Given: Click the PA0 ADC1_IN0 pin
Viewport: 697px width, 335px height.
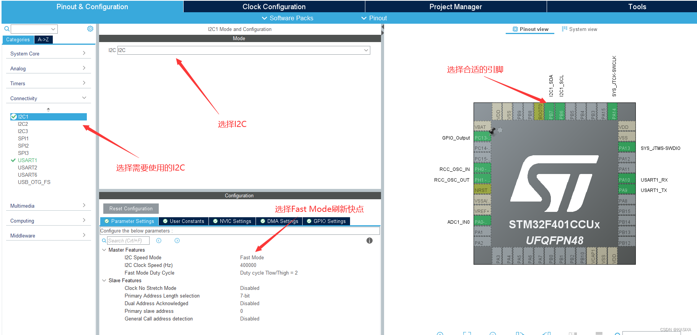Looking at the screenshot, I should click(482, 222).
